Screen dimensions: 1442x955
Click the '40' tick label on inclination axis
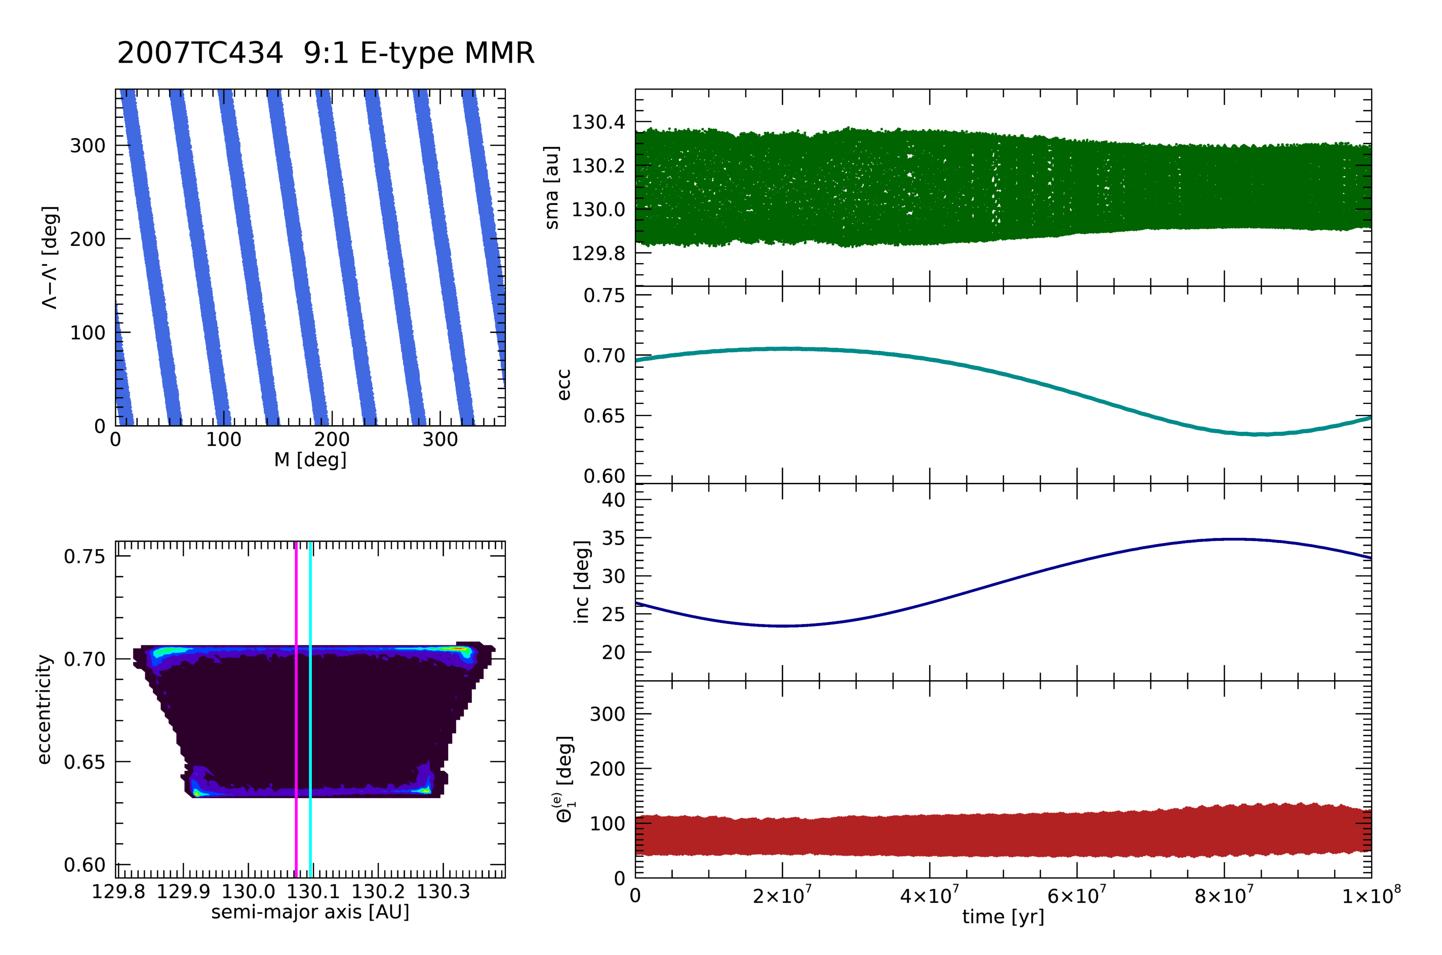(x=614, y=500)
